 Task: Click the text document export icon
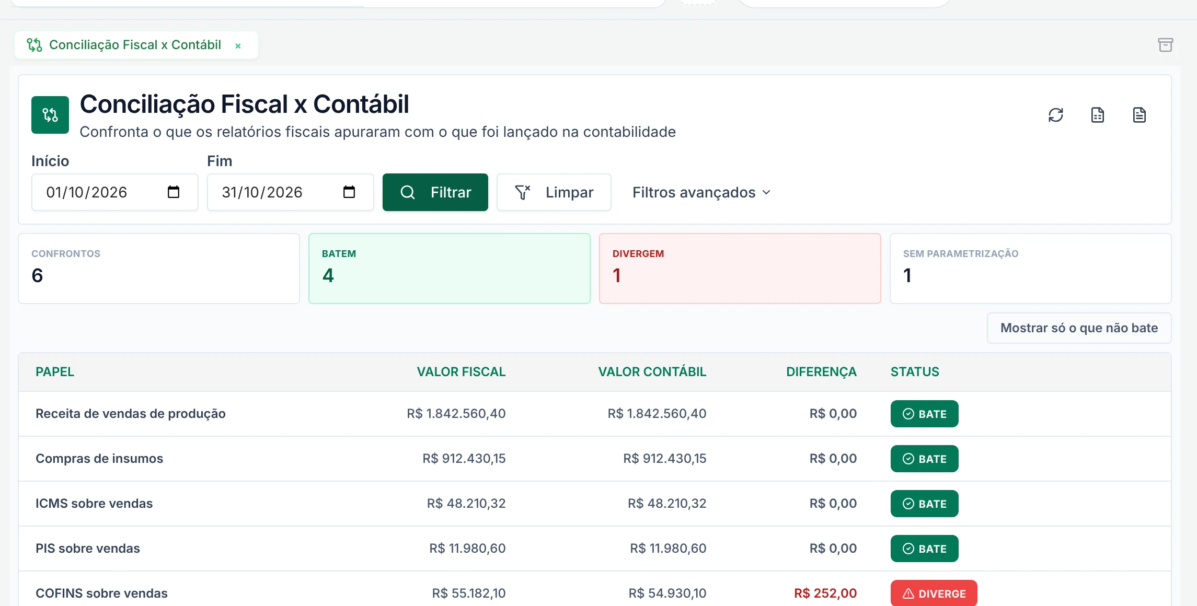[x=1140, y=115]
